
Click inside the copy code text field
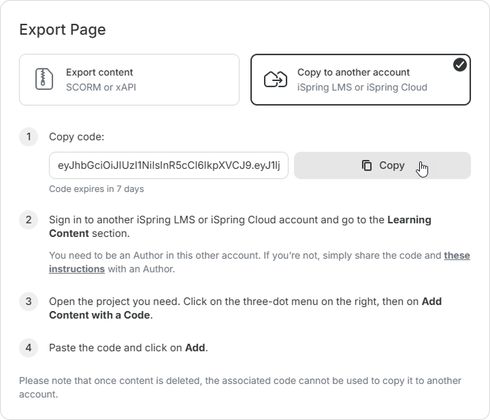pyautogui.click(x=169, y=165)
